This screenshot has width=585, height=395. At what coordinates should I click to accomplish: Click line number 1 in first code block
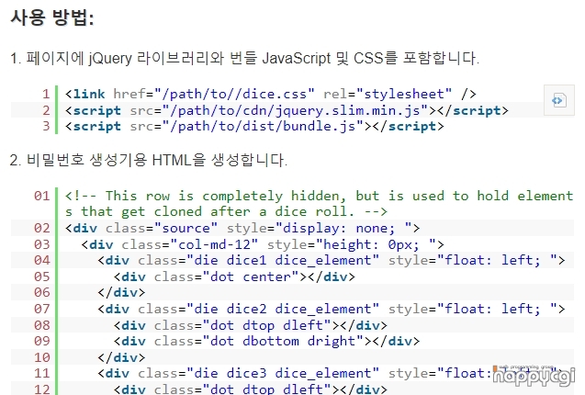coord(46,94)
